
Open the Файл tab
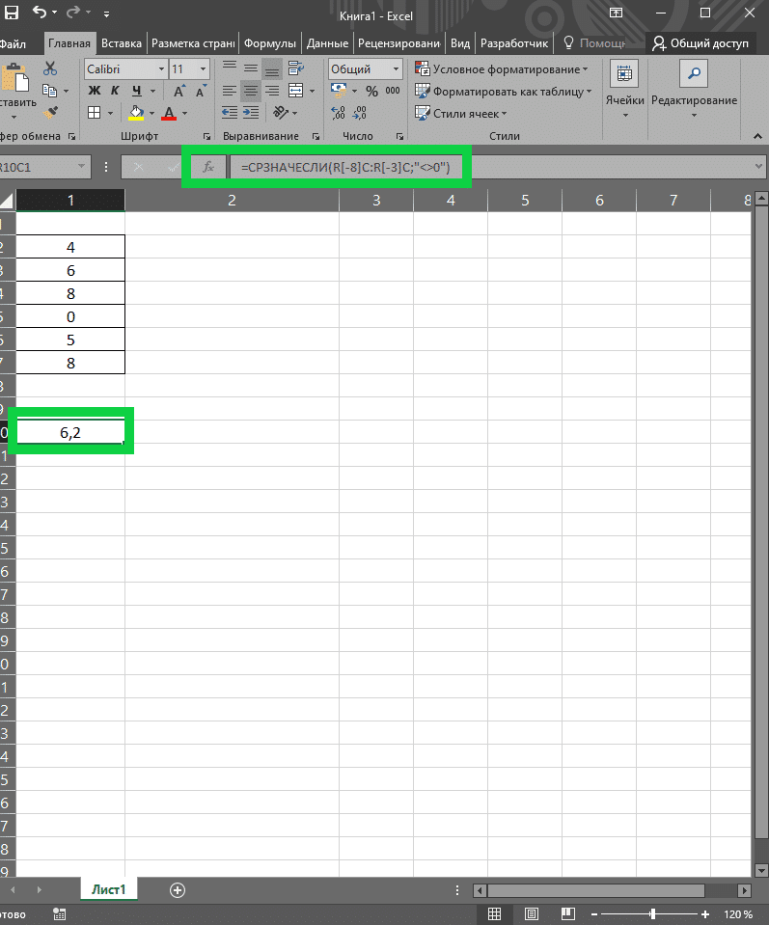click(x=13, y=43)
